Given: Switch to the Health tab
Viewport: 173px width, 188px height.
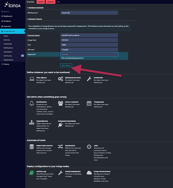Looking at the screenshot, I should 41,2.
